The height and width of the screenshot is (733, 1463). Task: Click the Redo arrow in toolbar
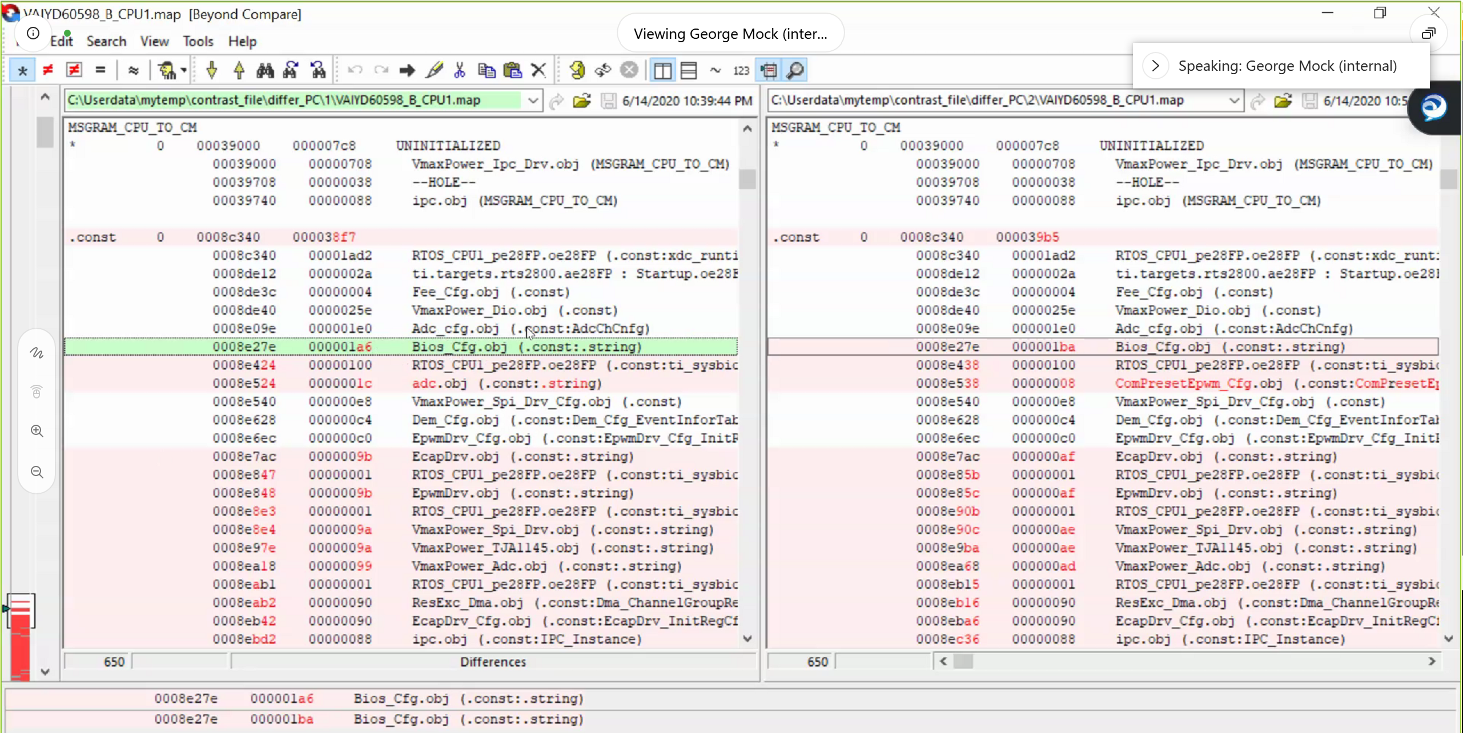coord(381,70)
